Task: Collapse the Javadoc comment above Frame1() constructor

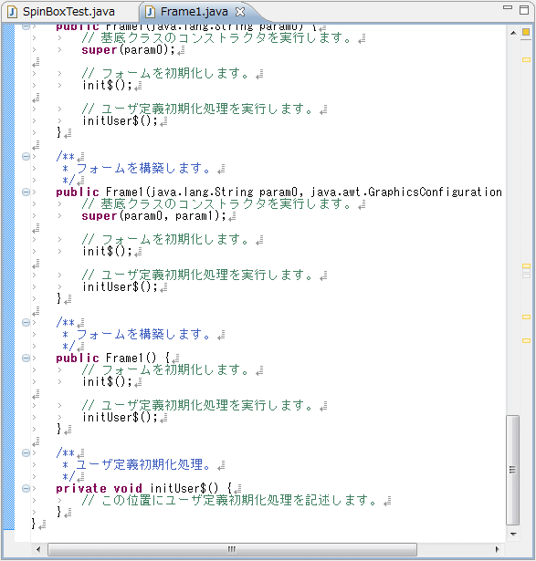Action: click(x=26, y=323)
